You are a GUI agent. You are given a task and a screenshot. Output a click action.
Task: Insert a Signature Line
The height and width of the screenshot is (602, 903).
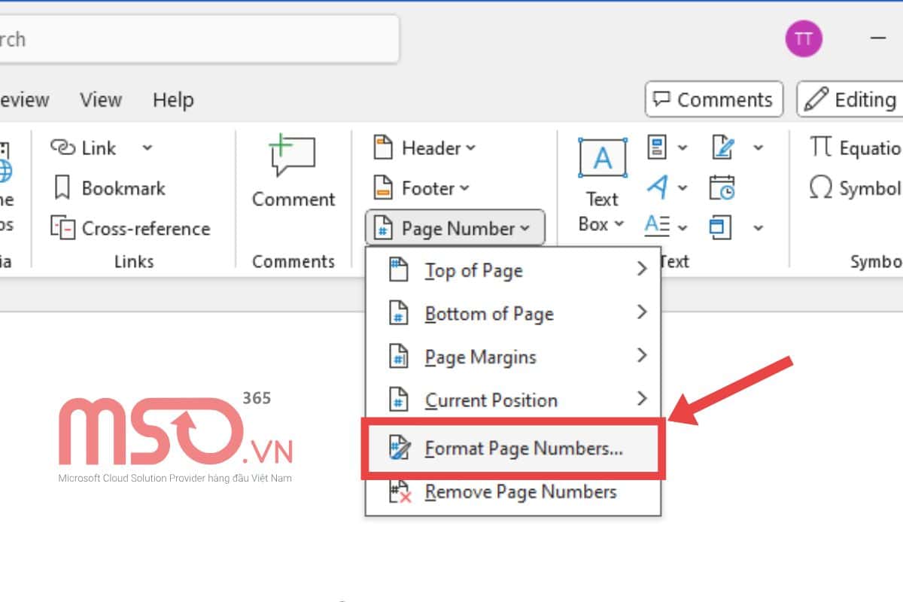(722, 147)
